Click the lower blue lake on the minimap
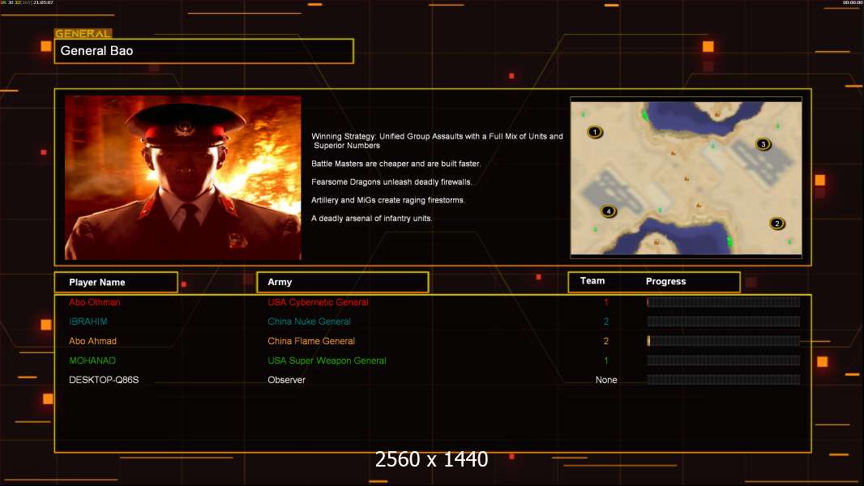864x486 pixels. coord(669,237)
